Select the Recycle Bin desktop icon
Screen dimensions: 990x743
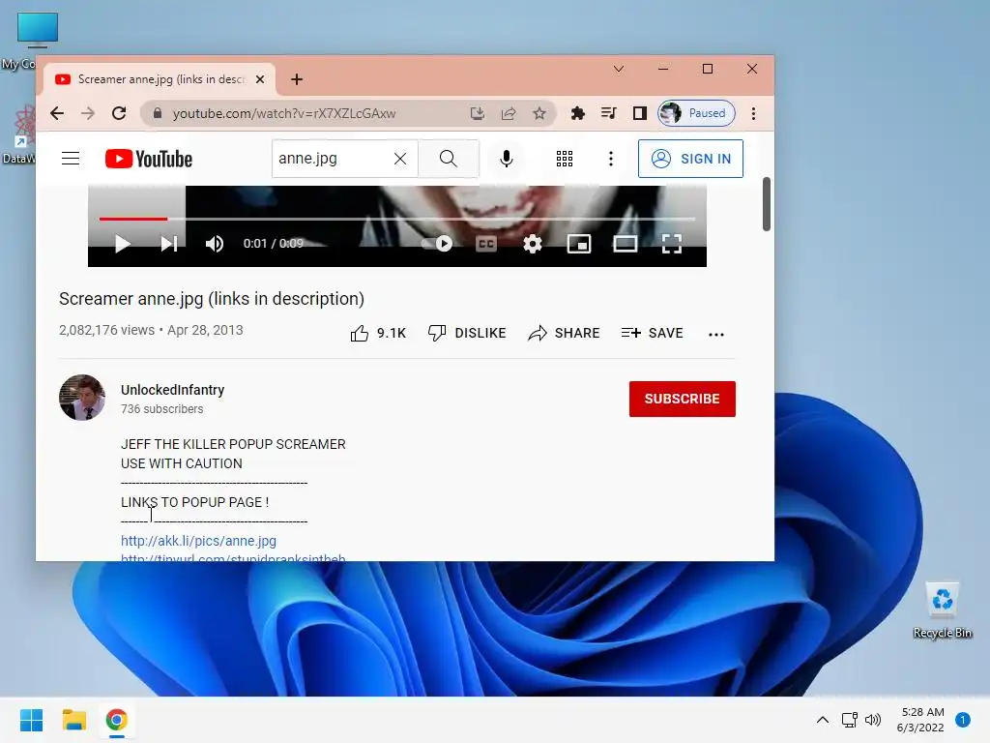point(942,610)
